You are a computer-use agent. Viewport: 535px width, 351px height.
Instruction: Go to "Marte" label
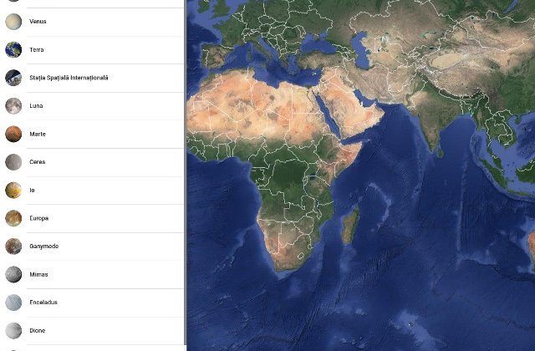point(38,134)
